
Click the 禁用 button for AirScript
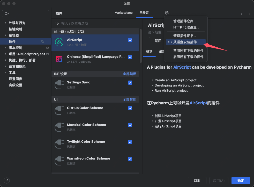click(157, 41)
